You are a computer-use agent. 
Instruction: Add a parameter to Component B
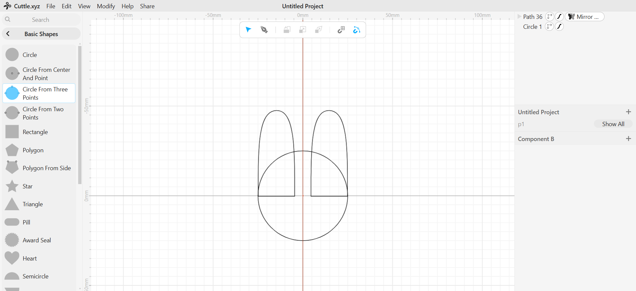point(628,139)
